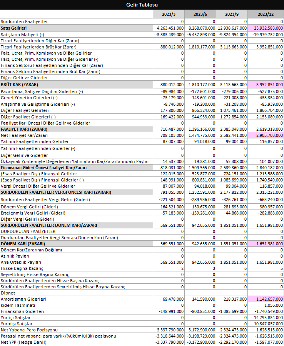The image size is (284, 346).
Task: Select cell value -663.240.000
Action: pyautogui.click(x=266, y=200)
